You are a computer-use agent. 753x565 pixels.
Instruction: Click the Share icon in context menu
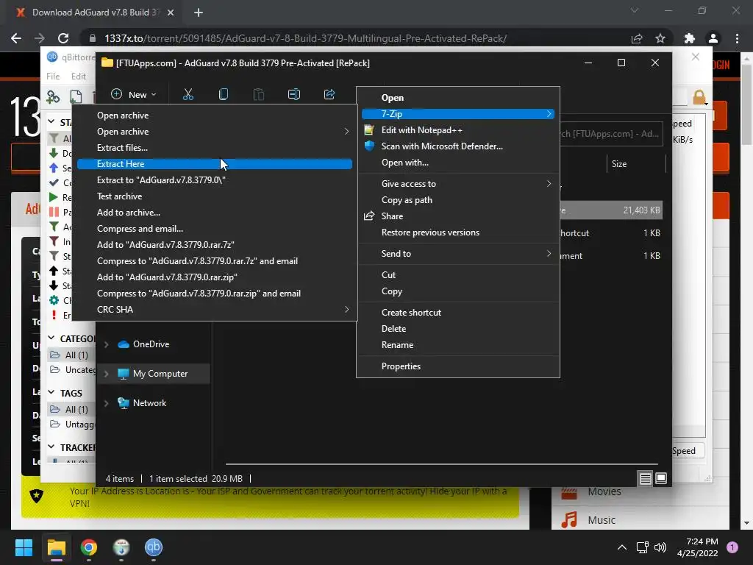[369, 216]
